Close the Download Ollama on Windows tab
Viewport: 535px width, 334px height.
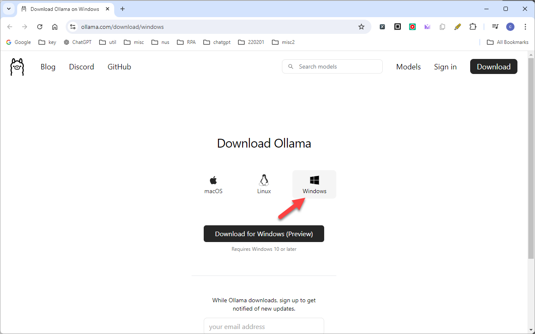[x=107, y=9]
